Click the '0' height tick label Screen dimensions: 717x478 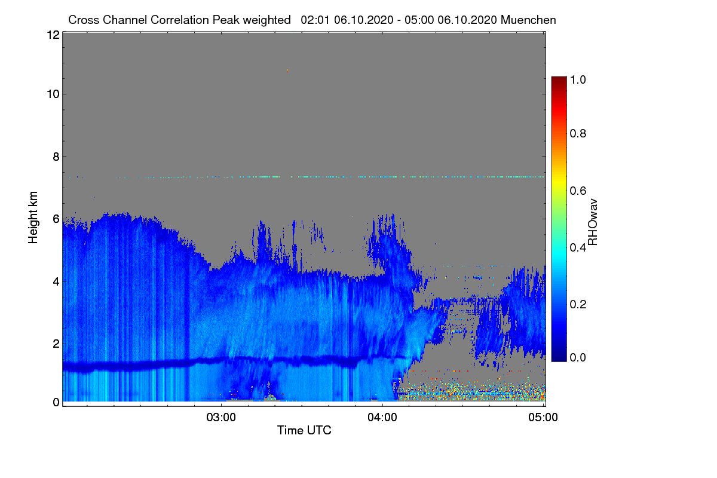[56, 402]
